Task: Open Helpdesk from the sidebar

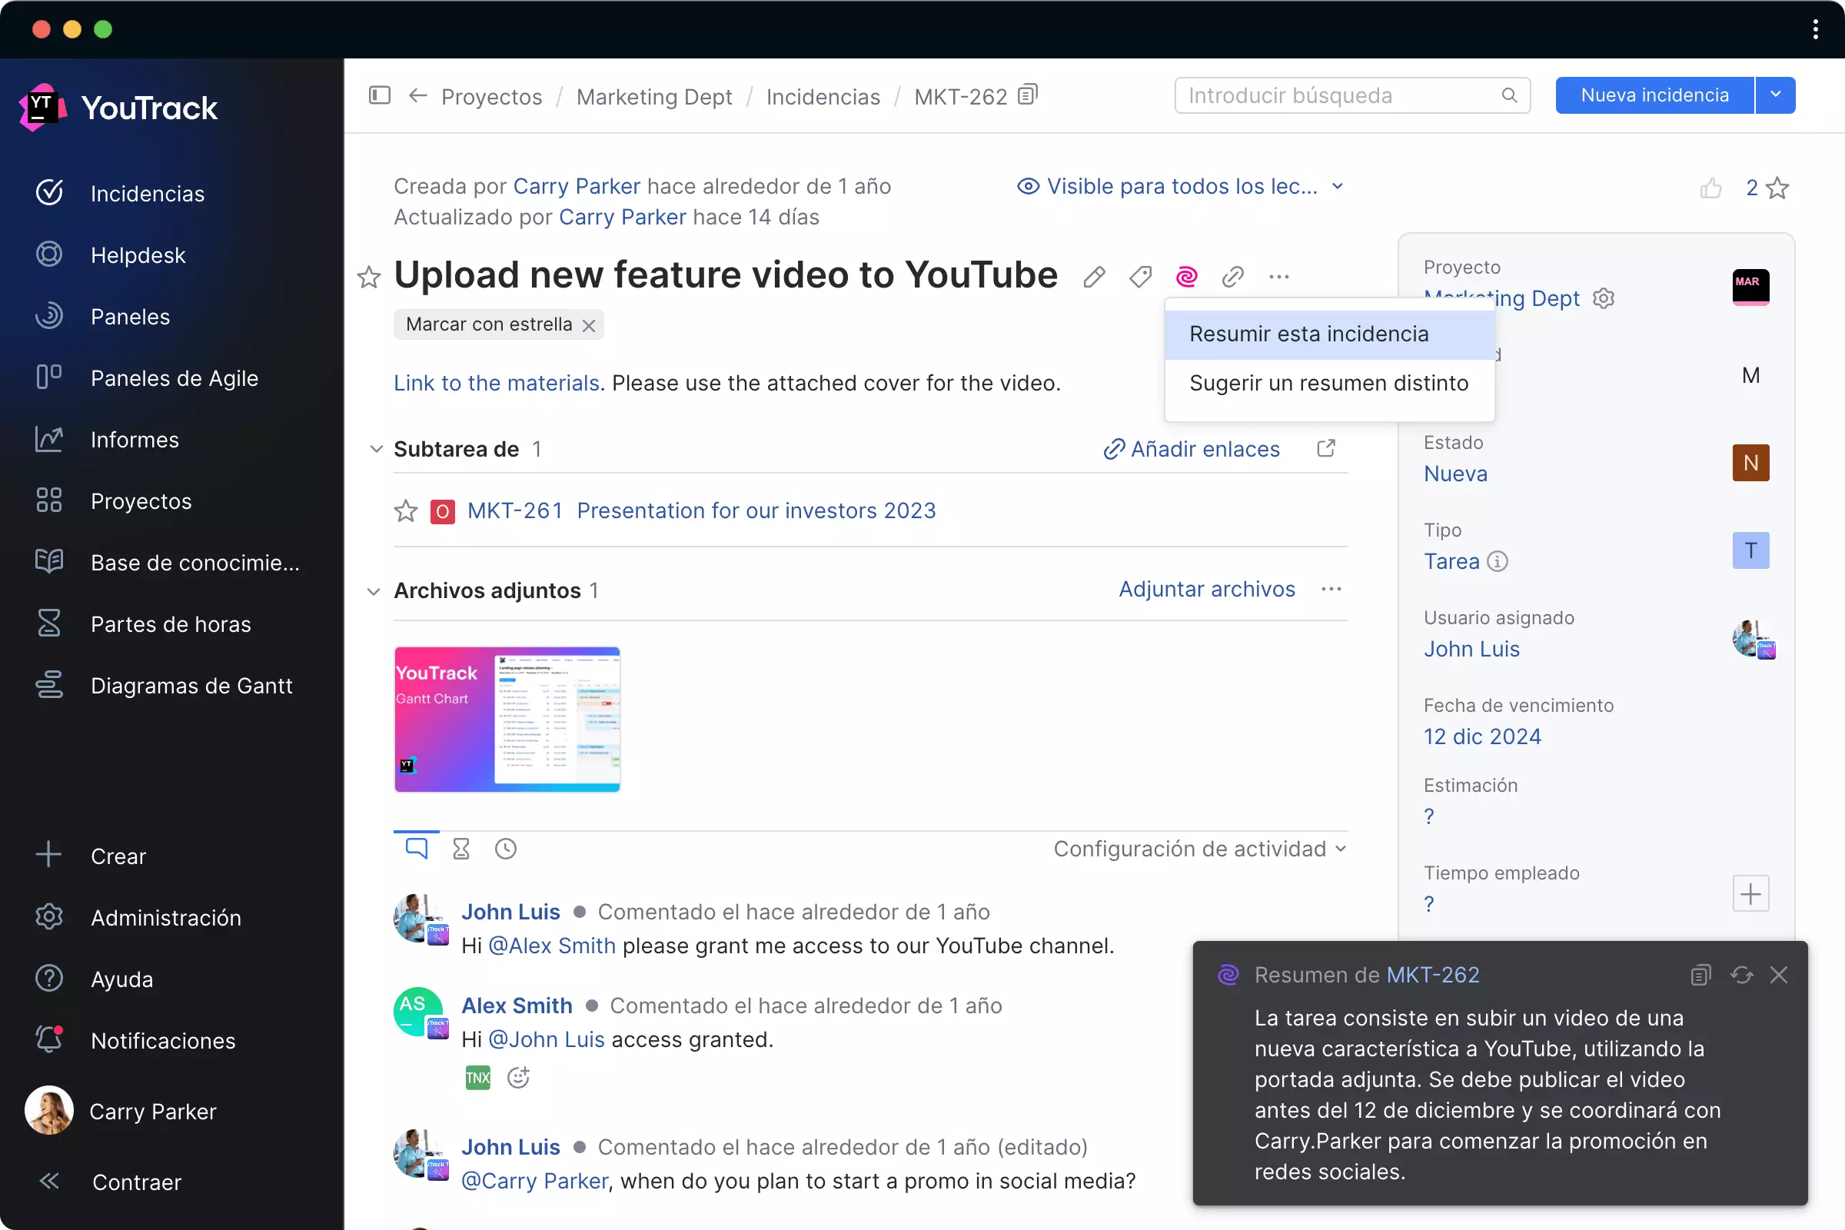Action: (138, 255)
